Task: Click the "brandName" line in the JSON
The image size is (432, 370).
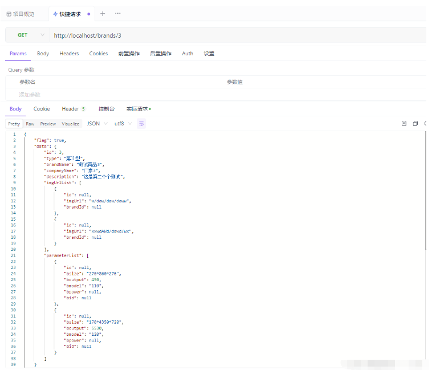Action: click(x=74, y=165)
